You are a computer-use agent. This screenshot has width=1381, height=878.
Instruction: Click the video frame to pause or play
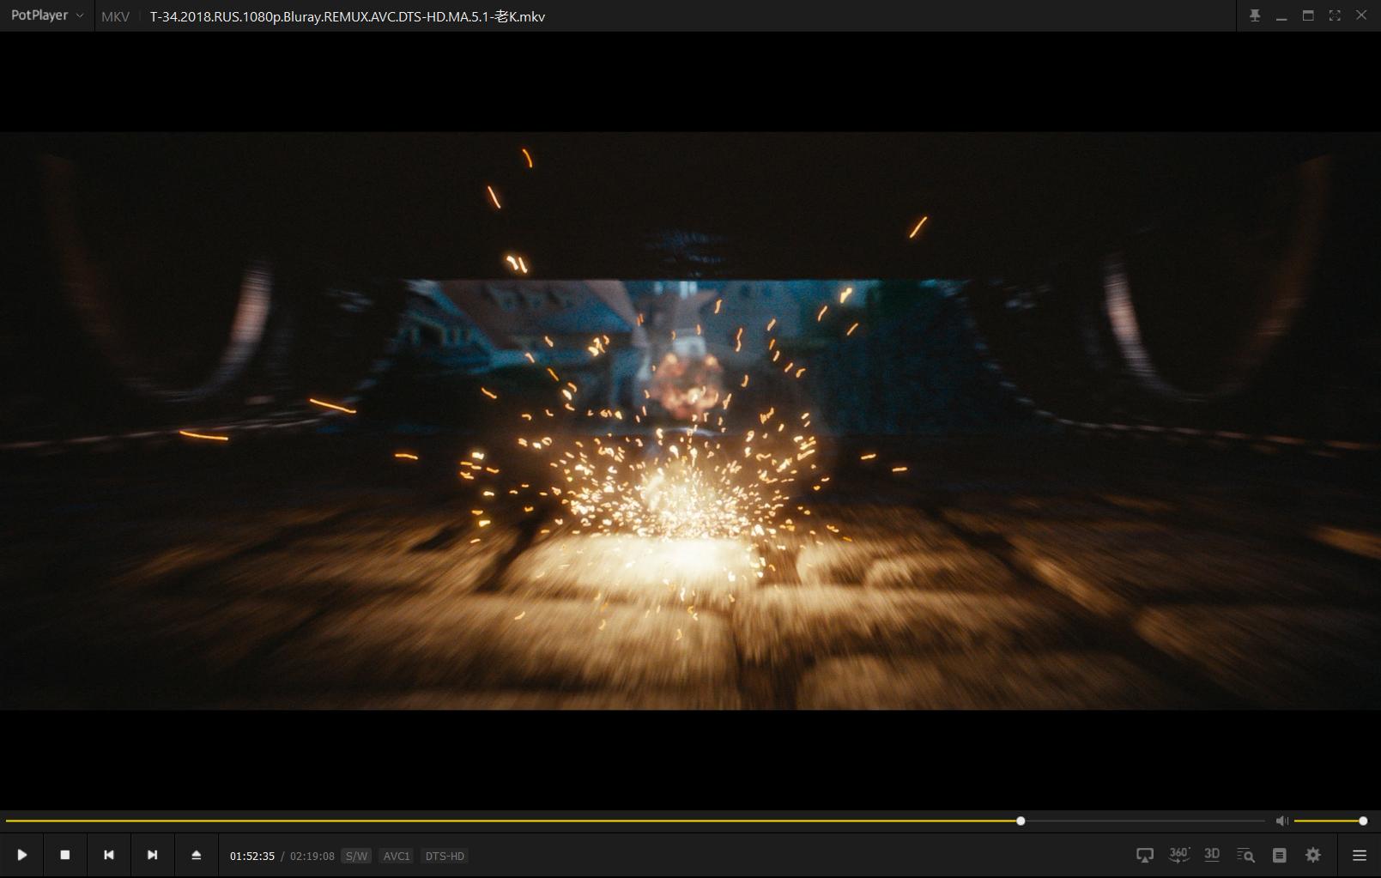[x=690, y=421]
